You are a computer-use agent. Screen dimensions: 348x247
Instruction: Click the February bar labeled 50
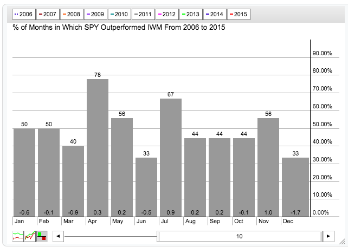[x=49, y=172]
